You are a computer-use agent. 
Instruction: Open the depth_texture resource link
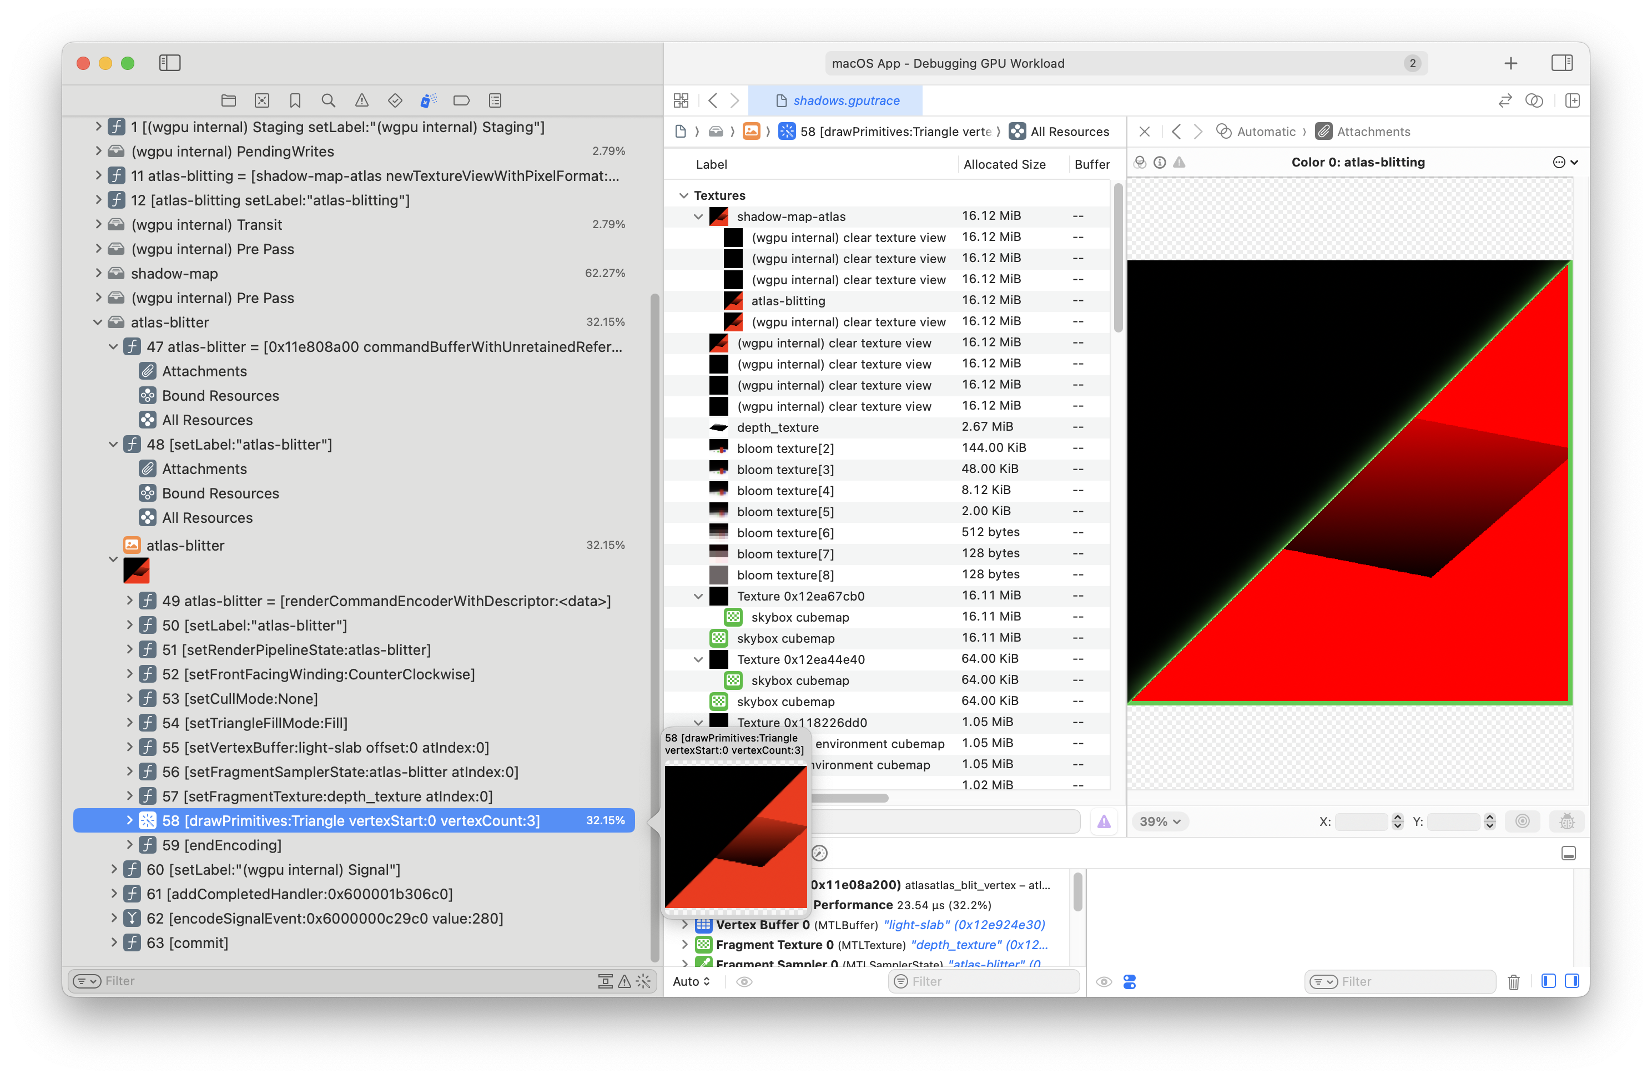coord(979,945)
